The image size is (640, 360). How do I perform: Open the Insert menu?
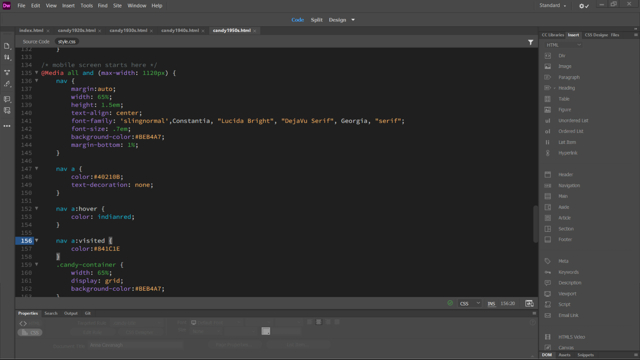(68, 6)
